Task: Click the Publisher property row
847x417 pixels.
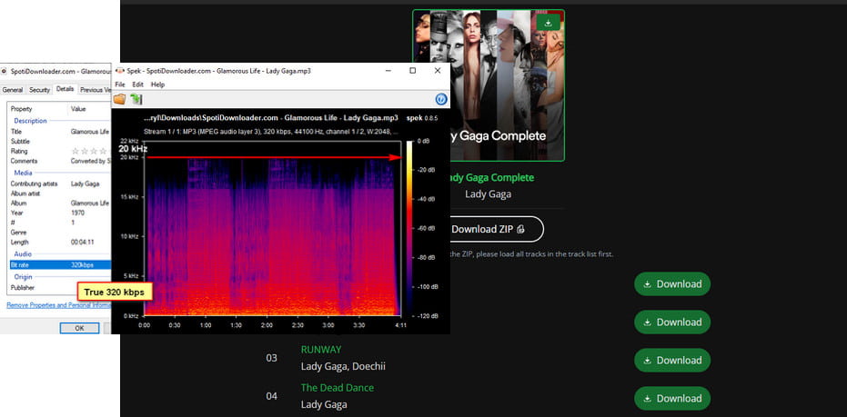Action: coord(60,287)
